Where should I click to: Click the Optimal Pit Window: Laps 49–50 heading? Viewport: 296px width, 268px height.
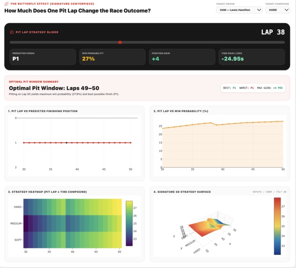pyautogui.click(x=54, y=88)
